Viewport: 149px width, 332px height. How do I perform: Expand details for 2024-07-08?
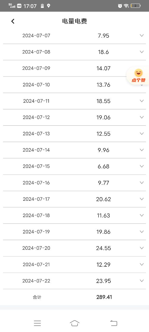[141, 52]
